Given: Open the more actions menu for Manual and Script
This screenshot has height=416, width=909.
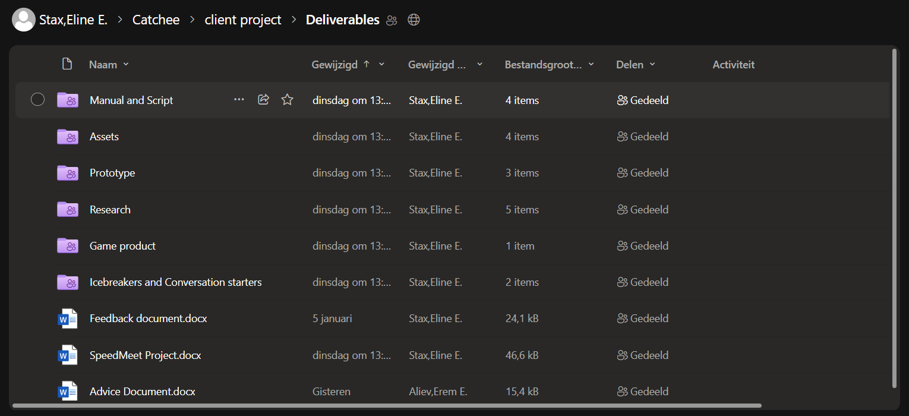Looking at the screenshot, I should click(x=239, y=99).
